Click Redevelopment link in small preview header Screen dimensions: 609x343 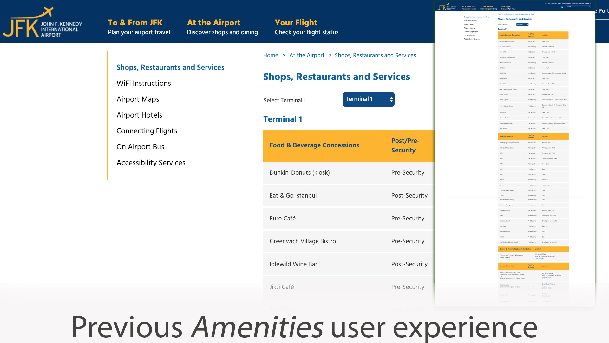(x=566, y=4)
